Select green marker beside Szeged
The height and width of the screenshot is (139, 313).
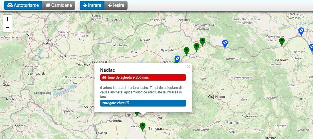coord(137,113)
